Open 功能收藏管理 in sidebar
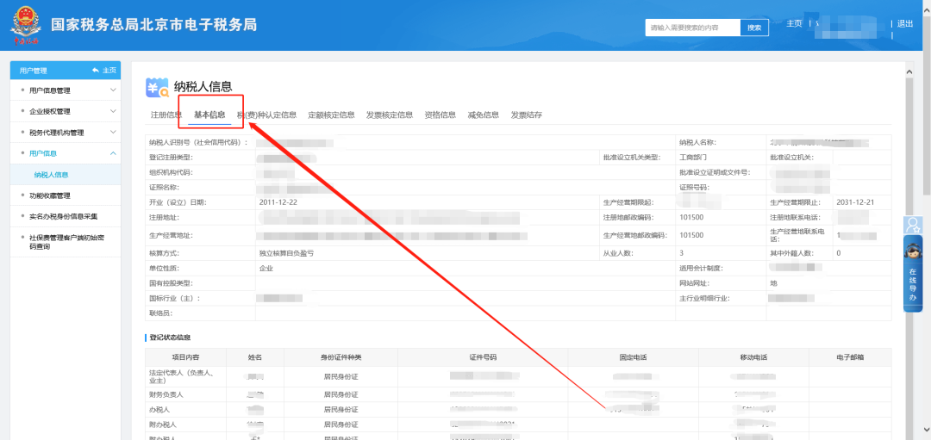This screenshot has width=931, height=440. pos(50,195)
